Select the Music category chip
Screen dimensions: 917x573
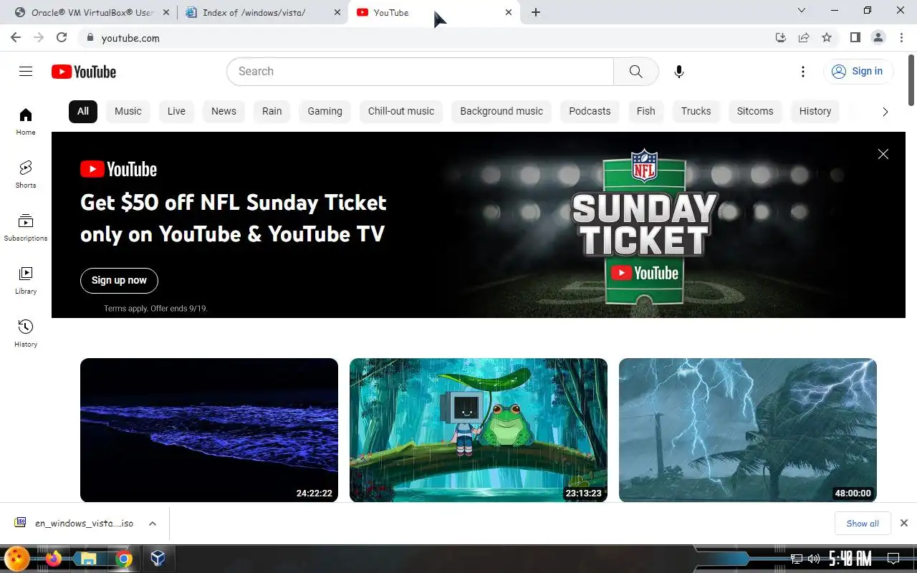click(128, 111)
